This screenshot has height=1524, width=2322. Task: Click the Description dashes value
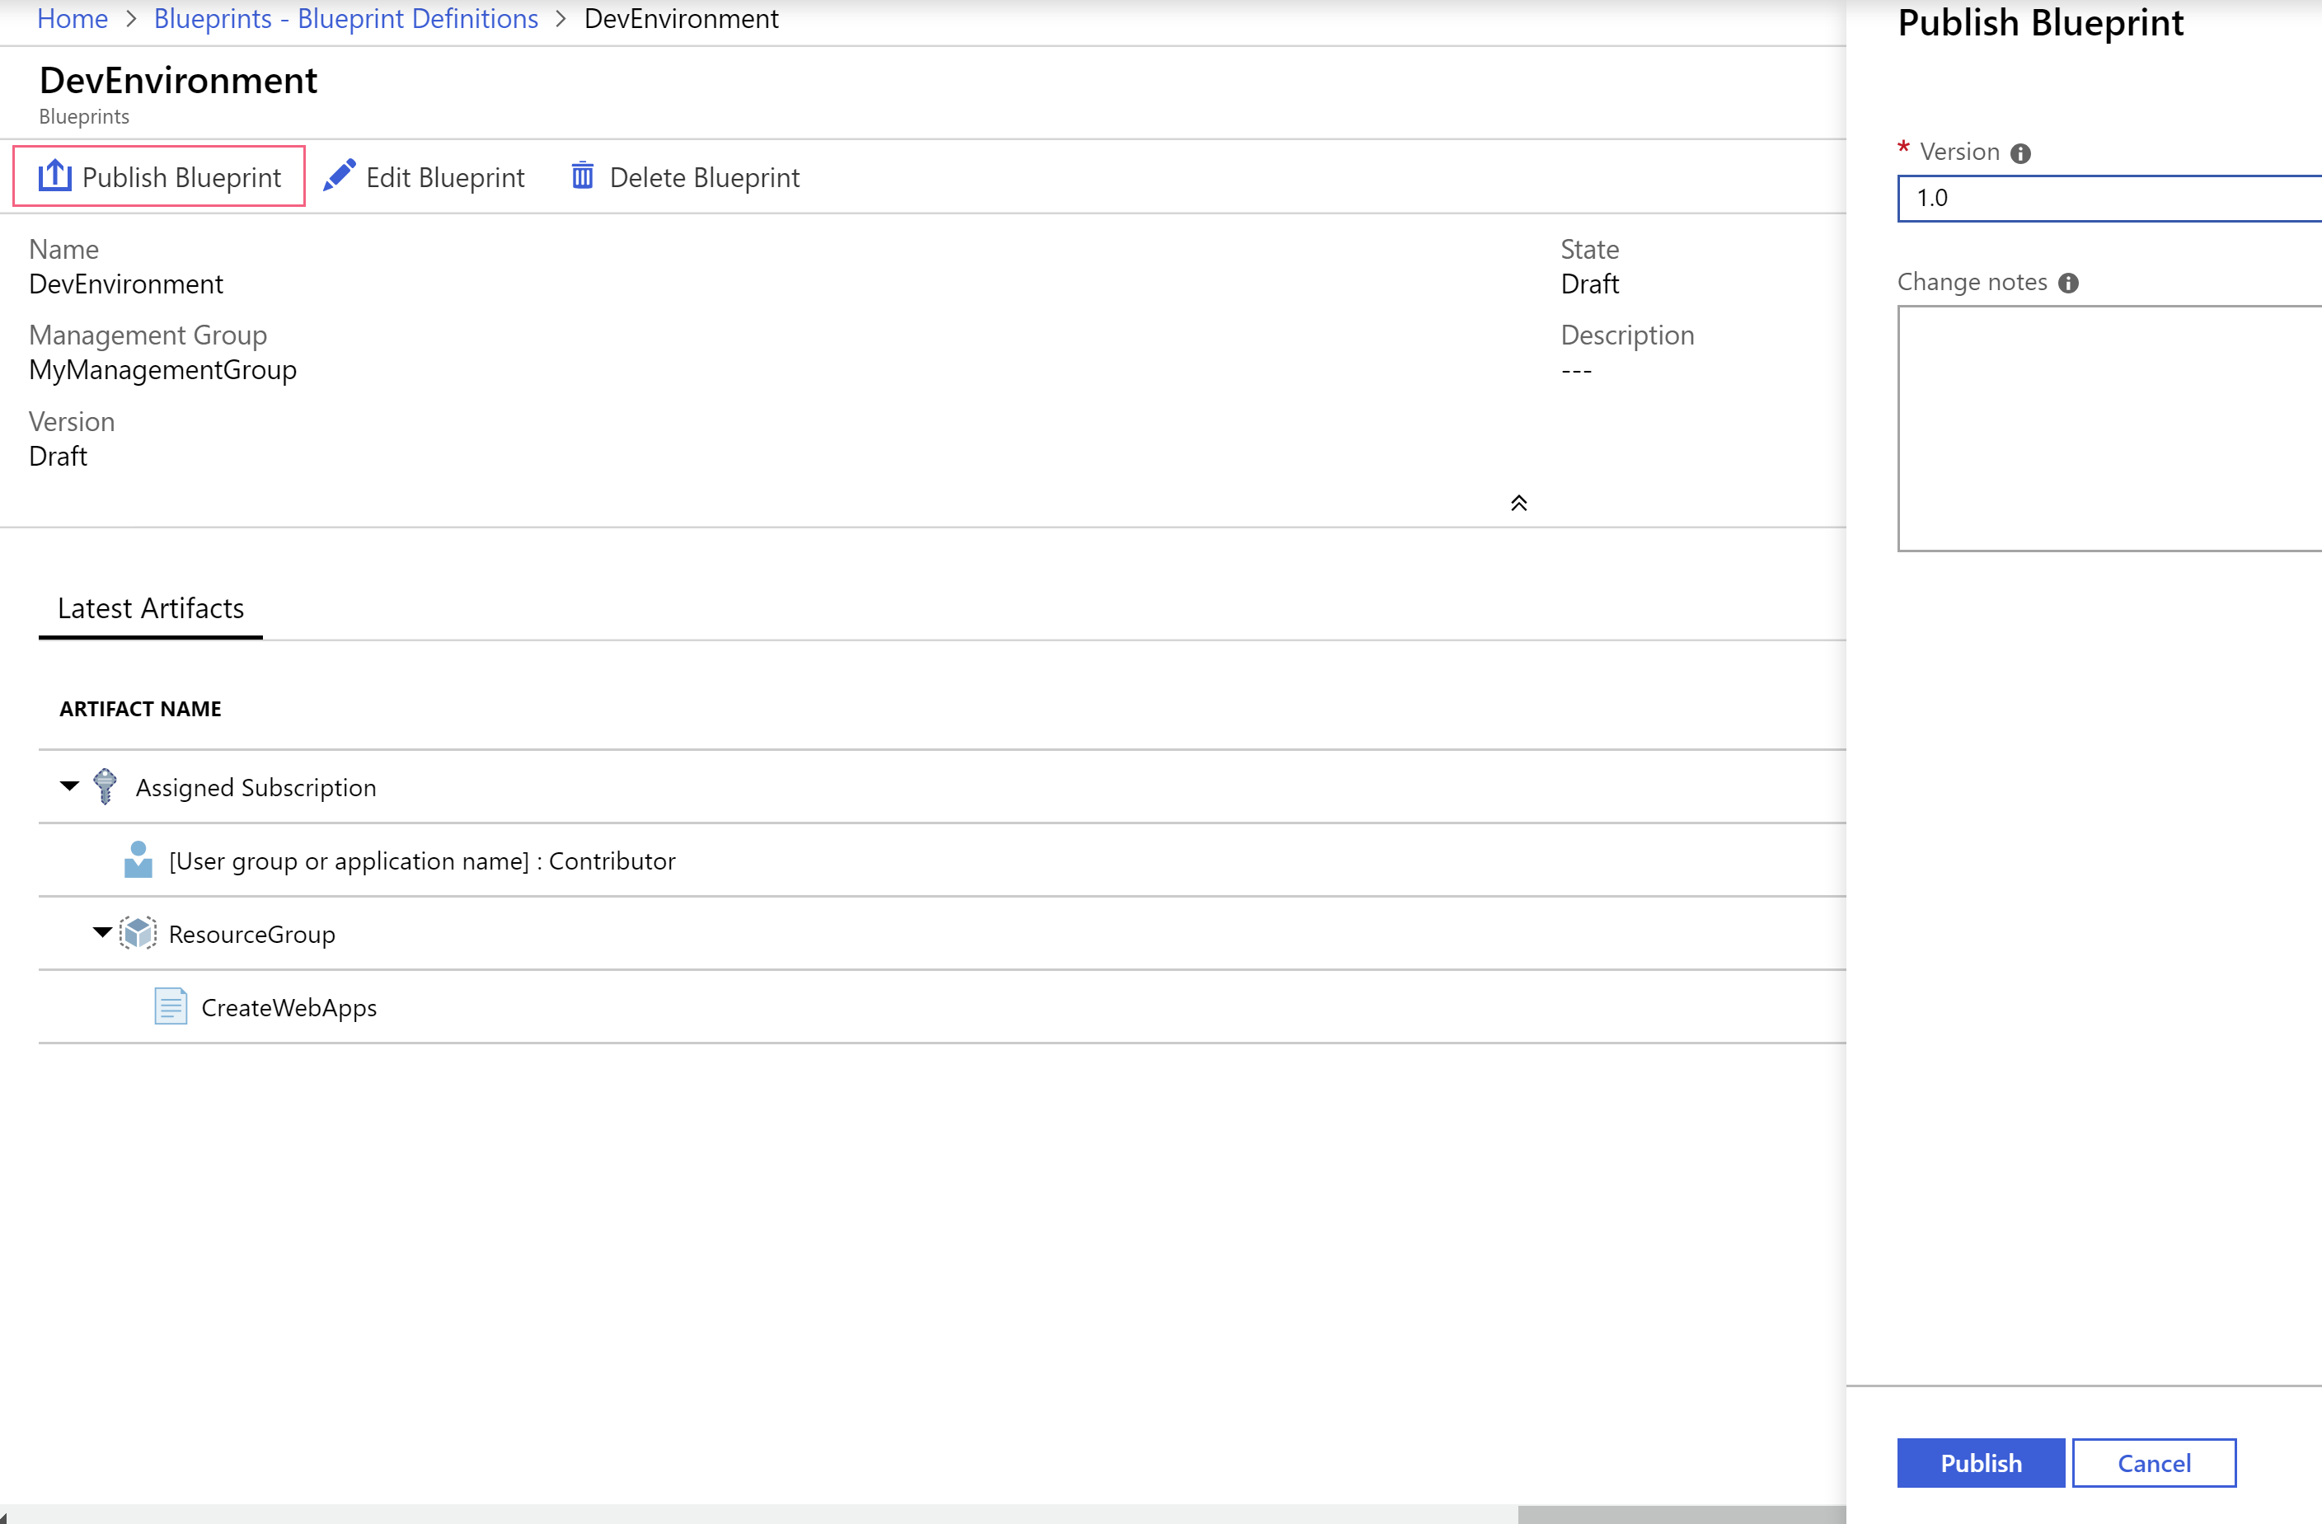point(1577,371)
